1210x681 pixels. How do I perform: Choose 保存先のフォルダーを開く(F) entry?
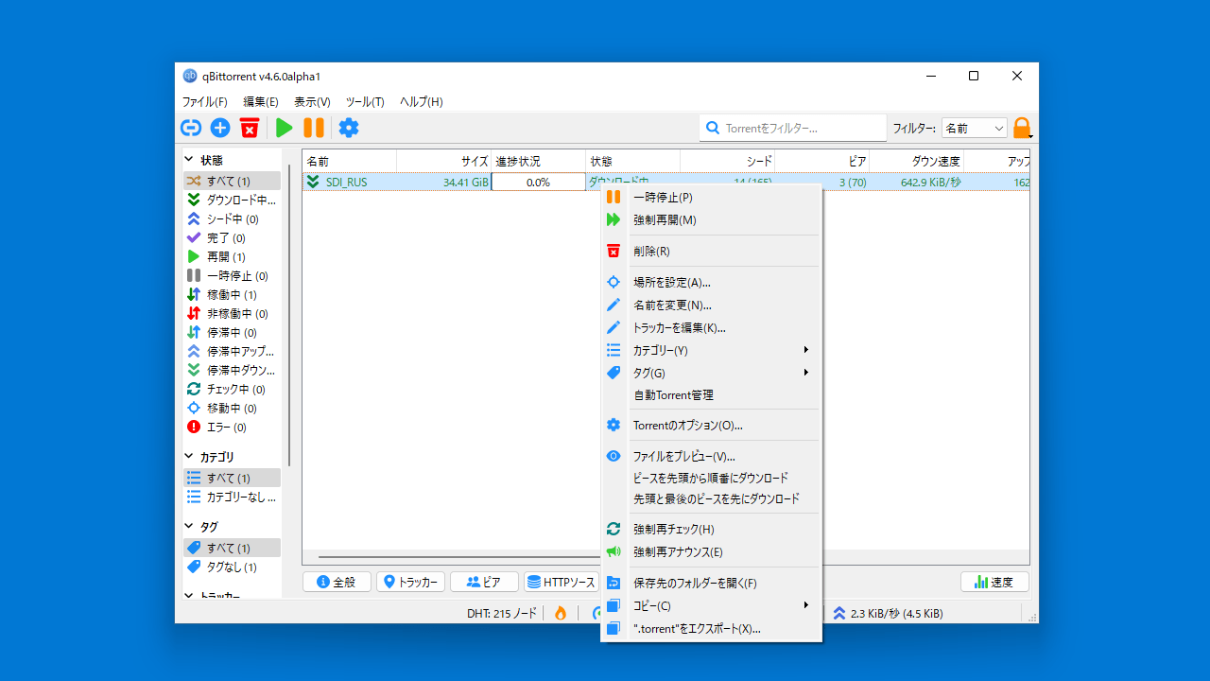(711, 583)
